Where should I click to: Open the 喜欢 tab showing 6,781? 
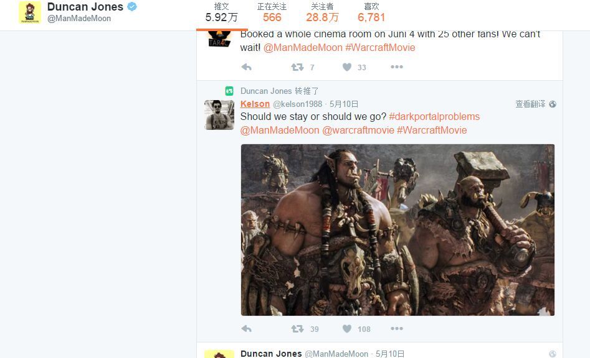[371, 12]
